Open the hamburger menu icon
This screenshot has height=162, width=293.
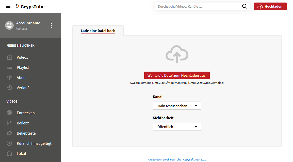[8, 6]
